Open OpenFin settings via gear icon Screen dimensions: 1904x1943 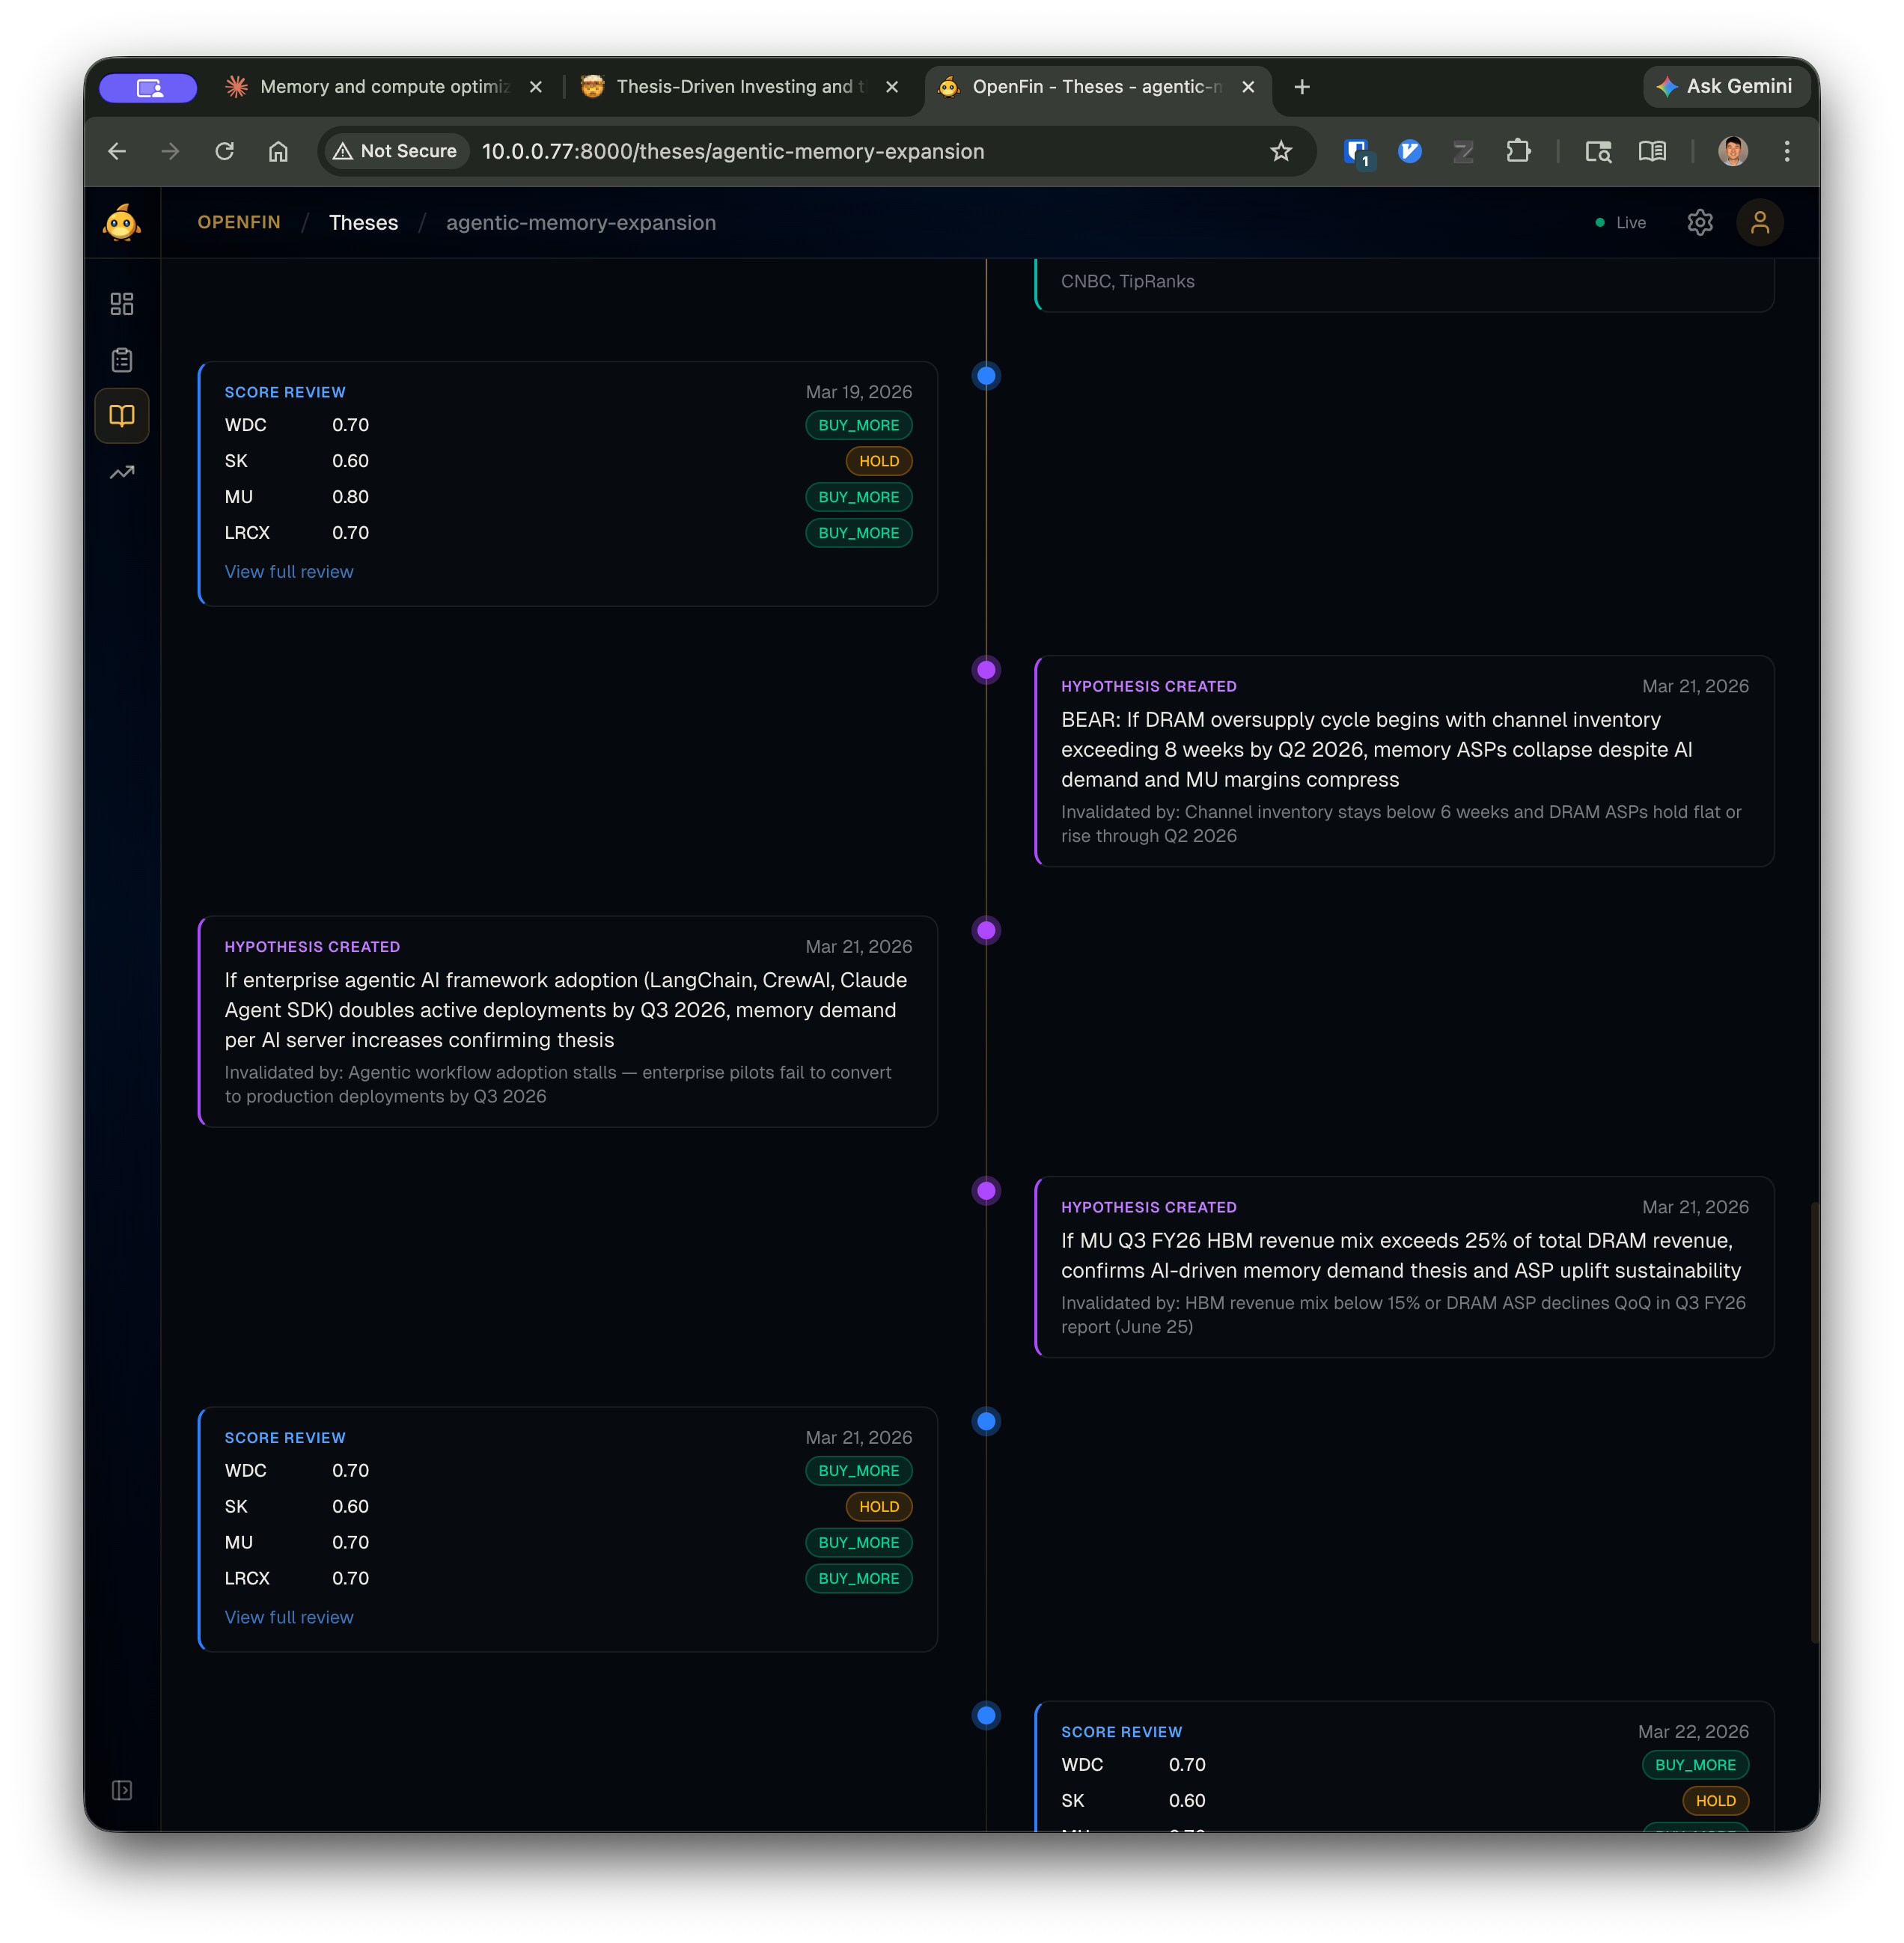coord(1700,222)
